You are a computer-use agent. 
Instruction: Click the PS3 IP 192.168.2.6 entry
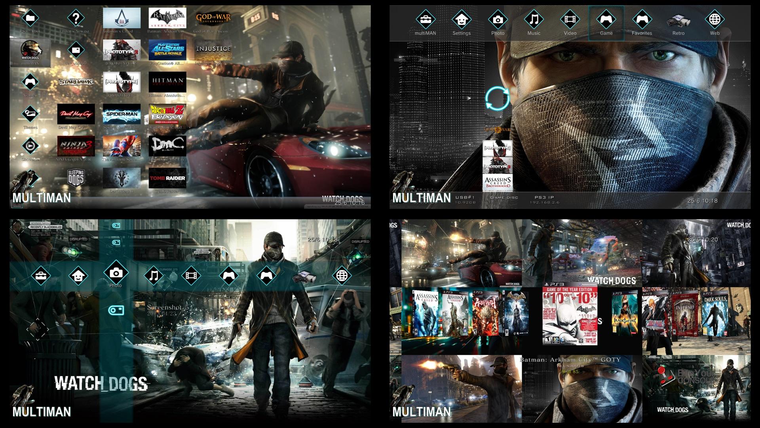545,199
